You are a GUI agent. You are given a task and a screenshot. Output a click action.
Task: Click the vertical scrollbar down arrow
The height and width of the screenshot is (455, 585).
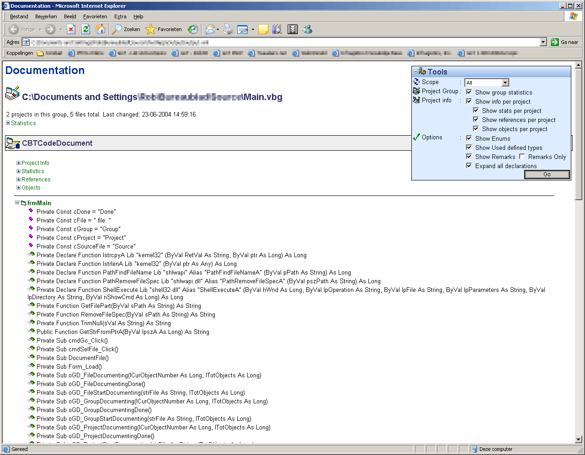coord(578,439)
